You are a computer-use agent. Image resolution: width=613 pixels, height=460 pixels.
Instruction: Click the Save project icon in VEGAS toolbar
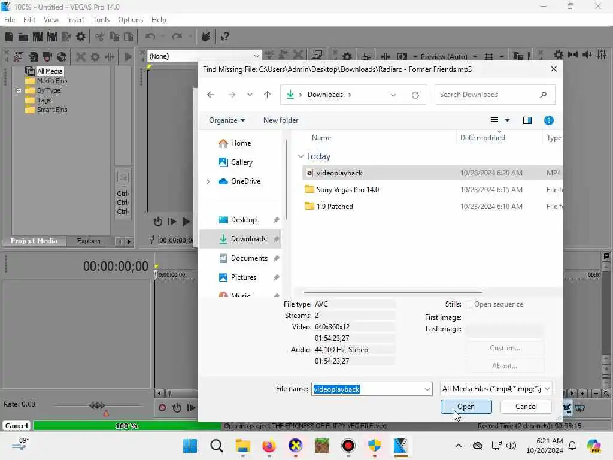[x=38, y=37]
